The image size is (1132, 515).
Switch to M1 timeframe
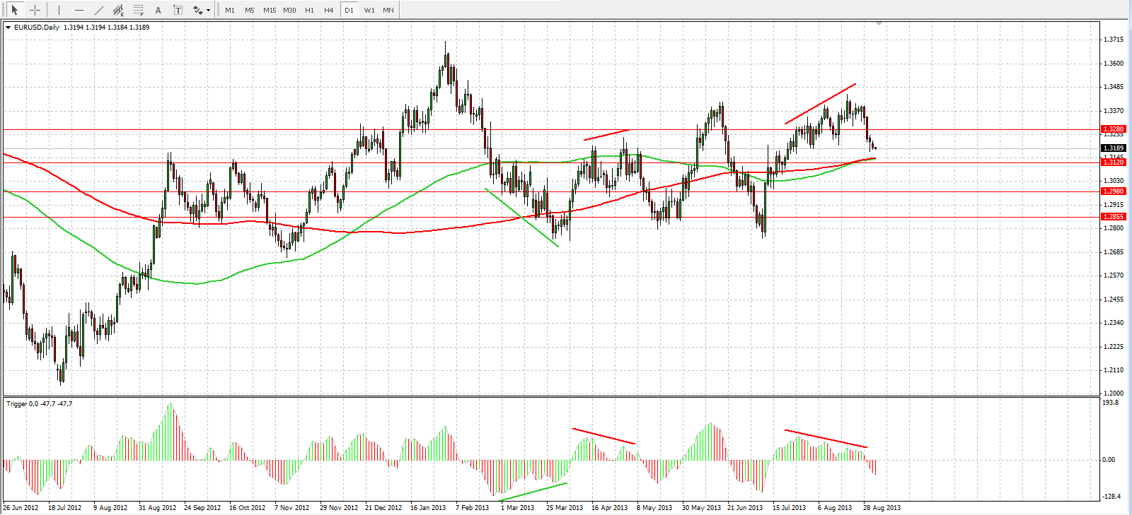(230, 10)
